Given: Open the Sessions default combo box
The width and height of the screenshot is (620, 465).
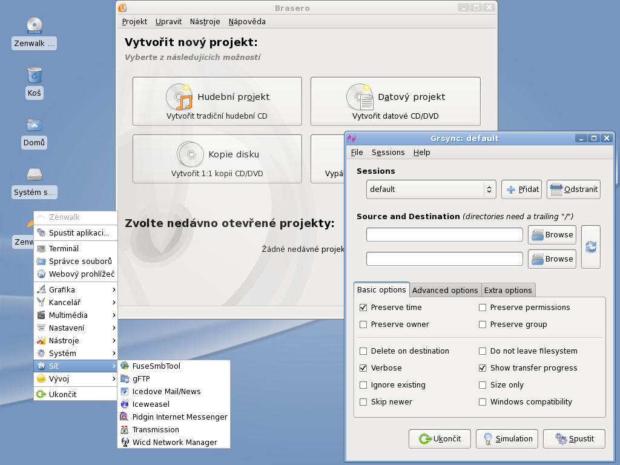Looking at the screenshot, I should tap(431, 190).
